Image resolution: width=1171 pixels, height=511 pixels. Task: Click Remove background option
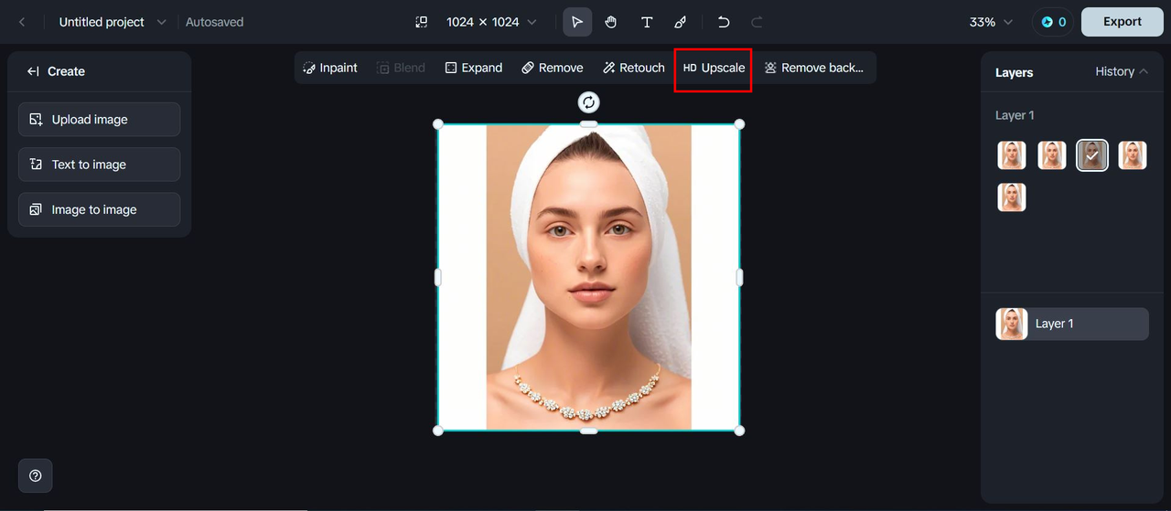click(814, 68)
